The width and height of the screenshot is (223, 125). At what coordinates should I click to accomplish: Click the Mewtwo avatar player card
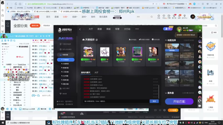[x=105, y=55]
